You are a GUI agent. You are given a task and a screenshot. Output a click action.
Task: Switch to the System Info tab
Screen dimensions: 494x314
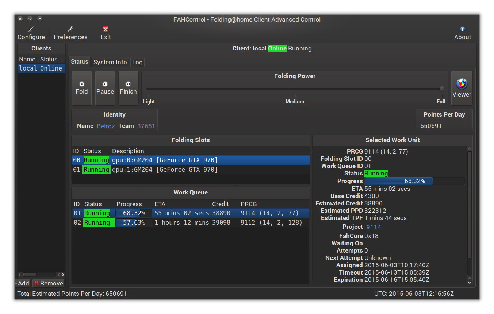point(110,62)
